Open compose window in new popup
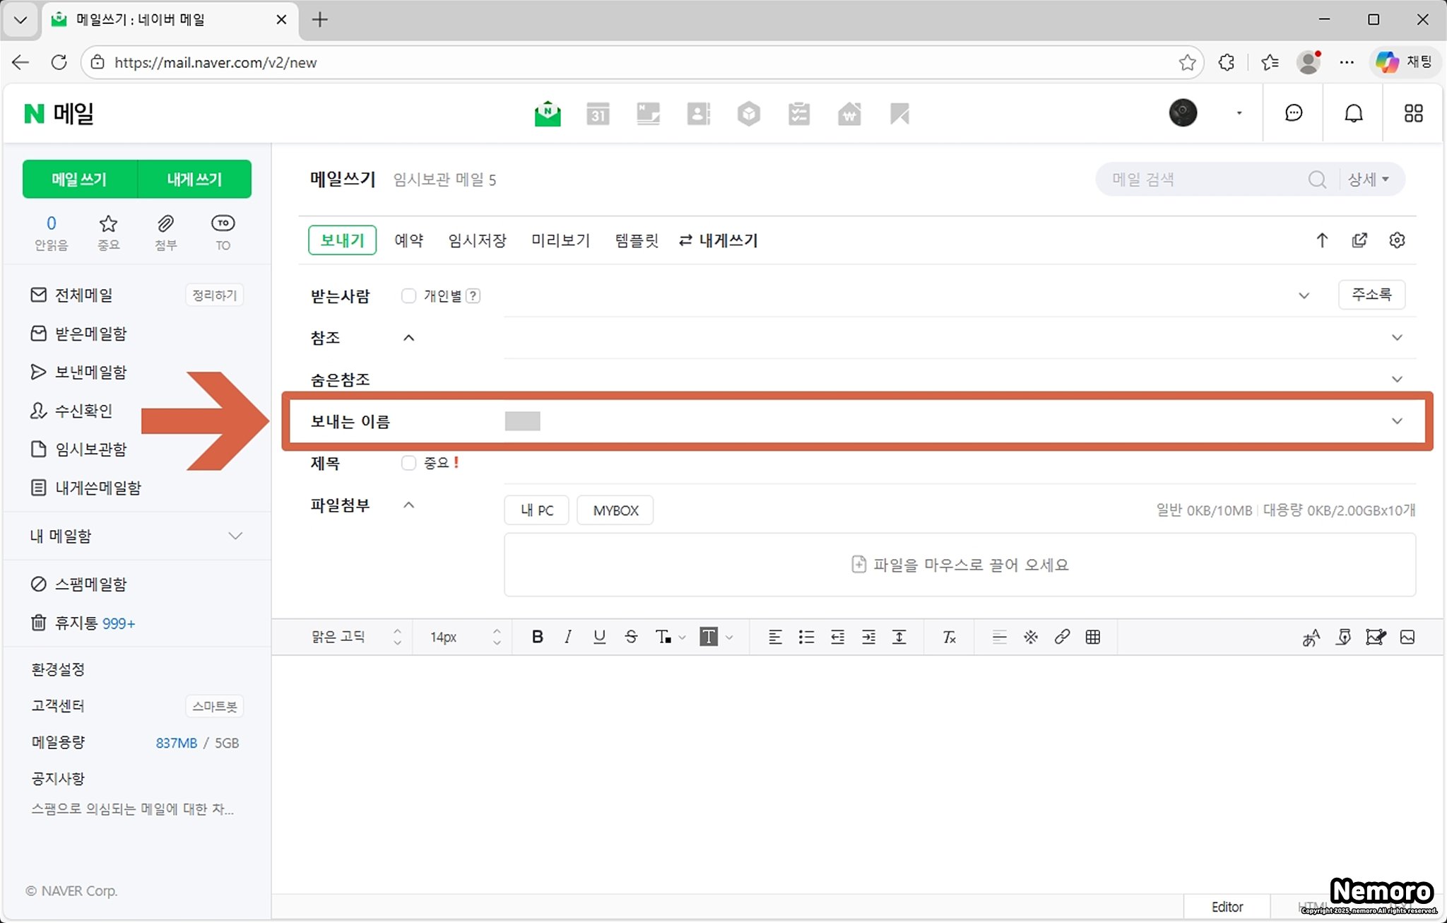Screen dimensions: 1447x923 tap(1359, 240)
